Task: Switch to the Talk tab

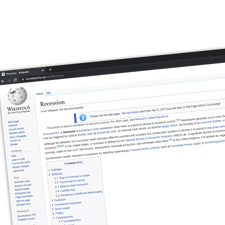Action: 48,93
